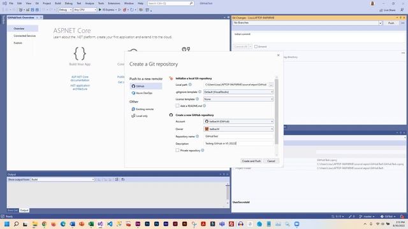Open Windows taskbar Search
This screenshot has height=229, width=408.
pyautogui.click(x=16, y=224)
